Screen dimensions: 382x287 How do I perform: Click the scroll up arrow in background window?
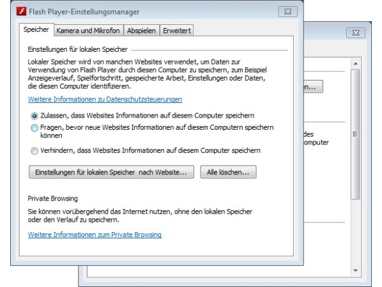click(356, 64)
